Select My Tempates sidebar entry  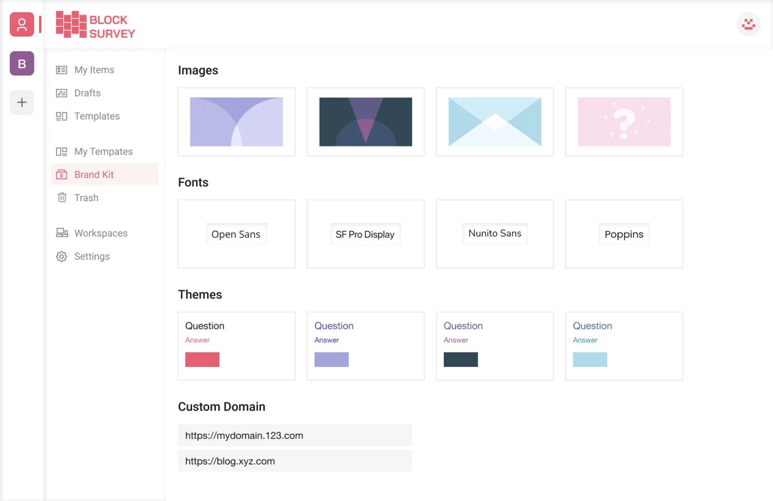(104, 151)
